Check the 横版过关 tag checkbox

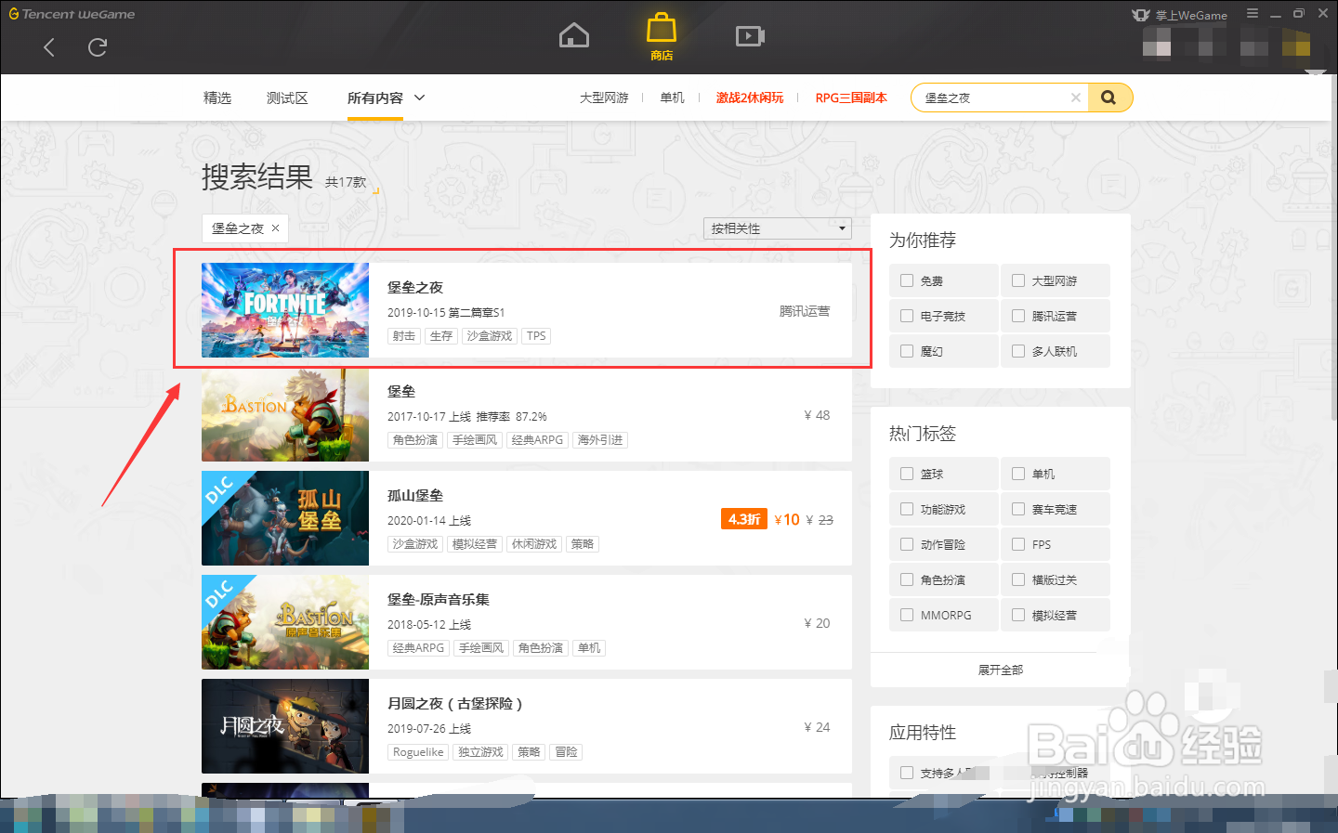pos(1018,579)
